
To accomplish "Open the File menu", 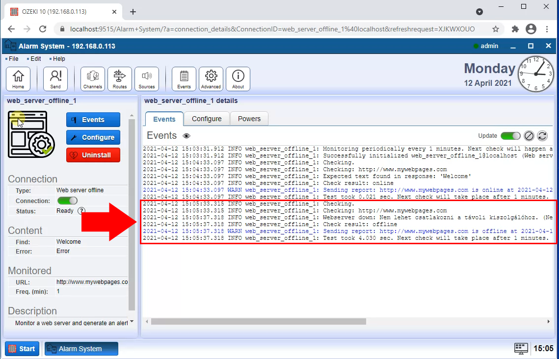I will (x=14, y=59).
